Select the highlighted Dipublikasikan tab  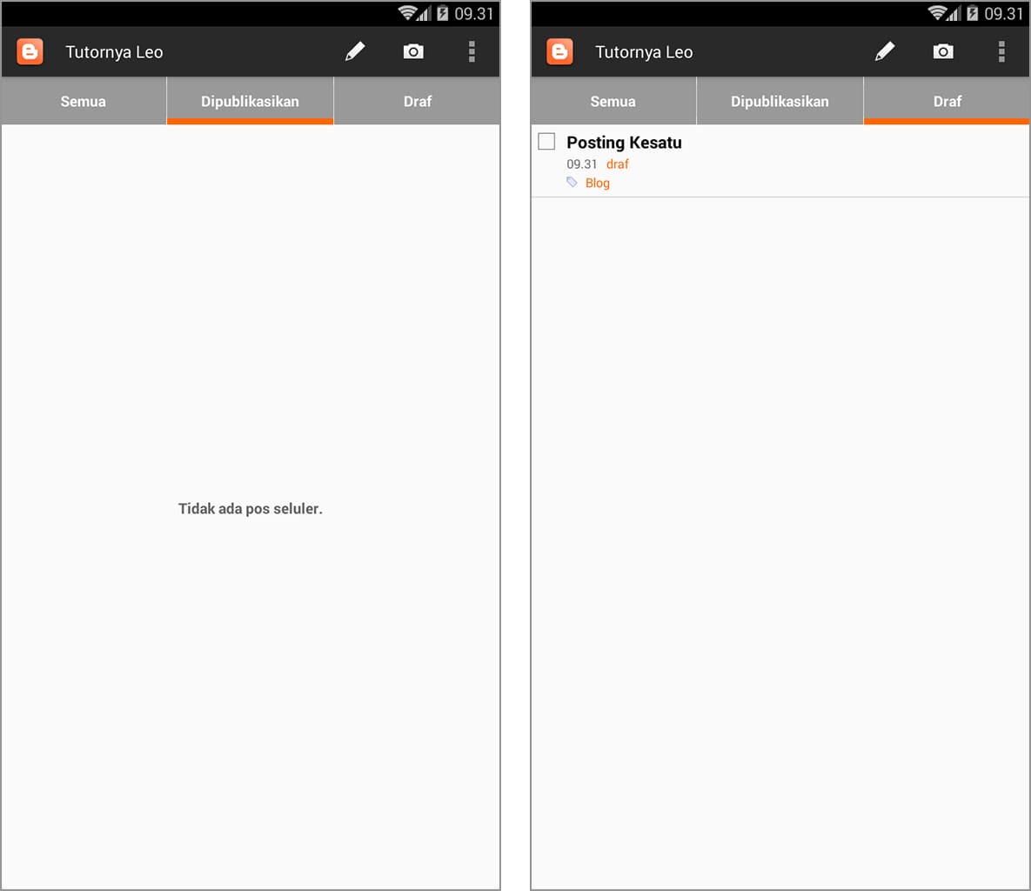[x=250, y=101]
